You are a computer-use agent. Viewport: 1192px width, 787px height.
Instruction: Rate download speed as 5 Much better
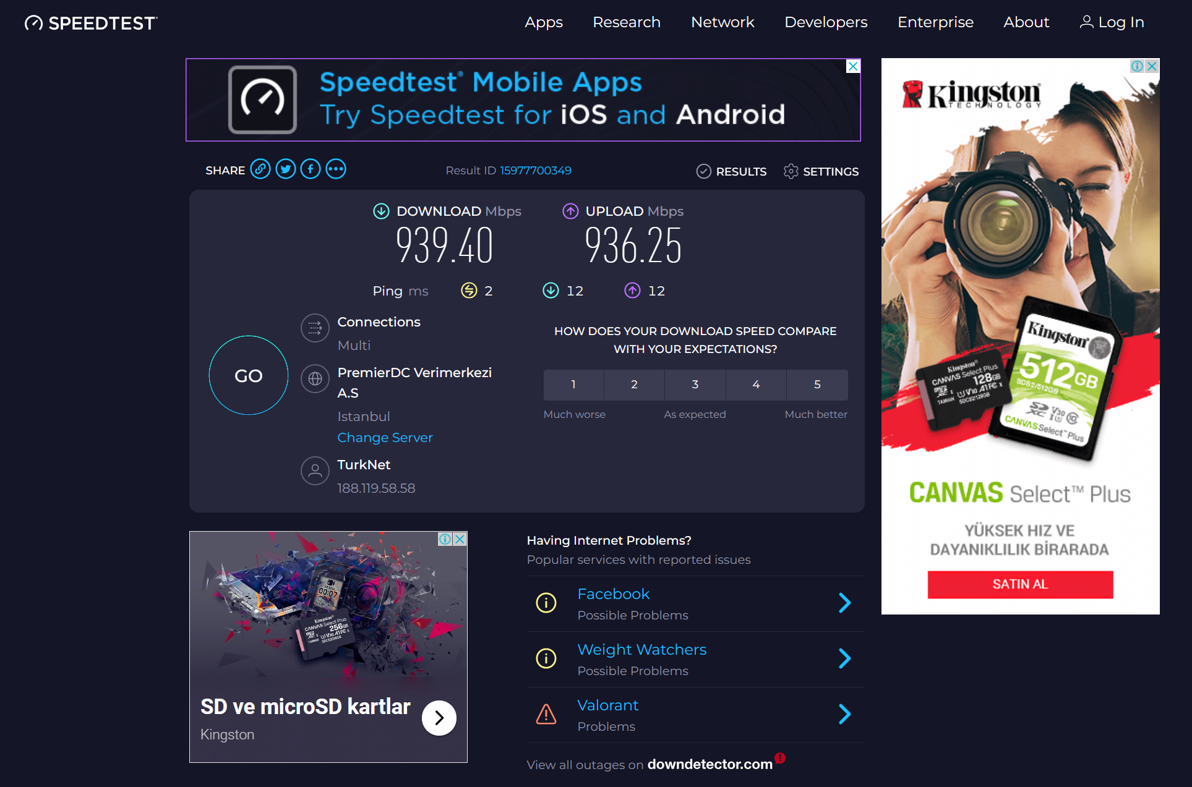[817, 385]
